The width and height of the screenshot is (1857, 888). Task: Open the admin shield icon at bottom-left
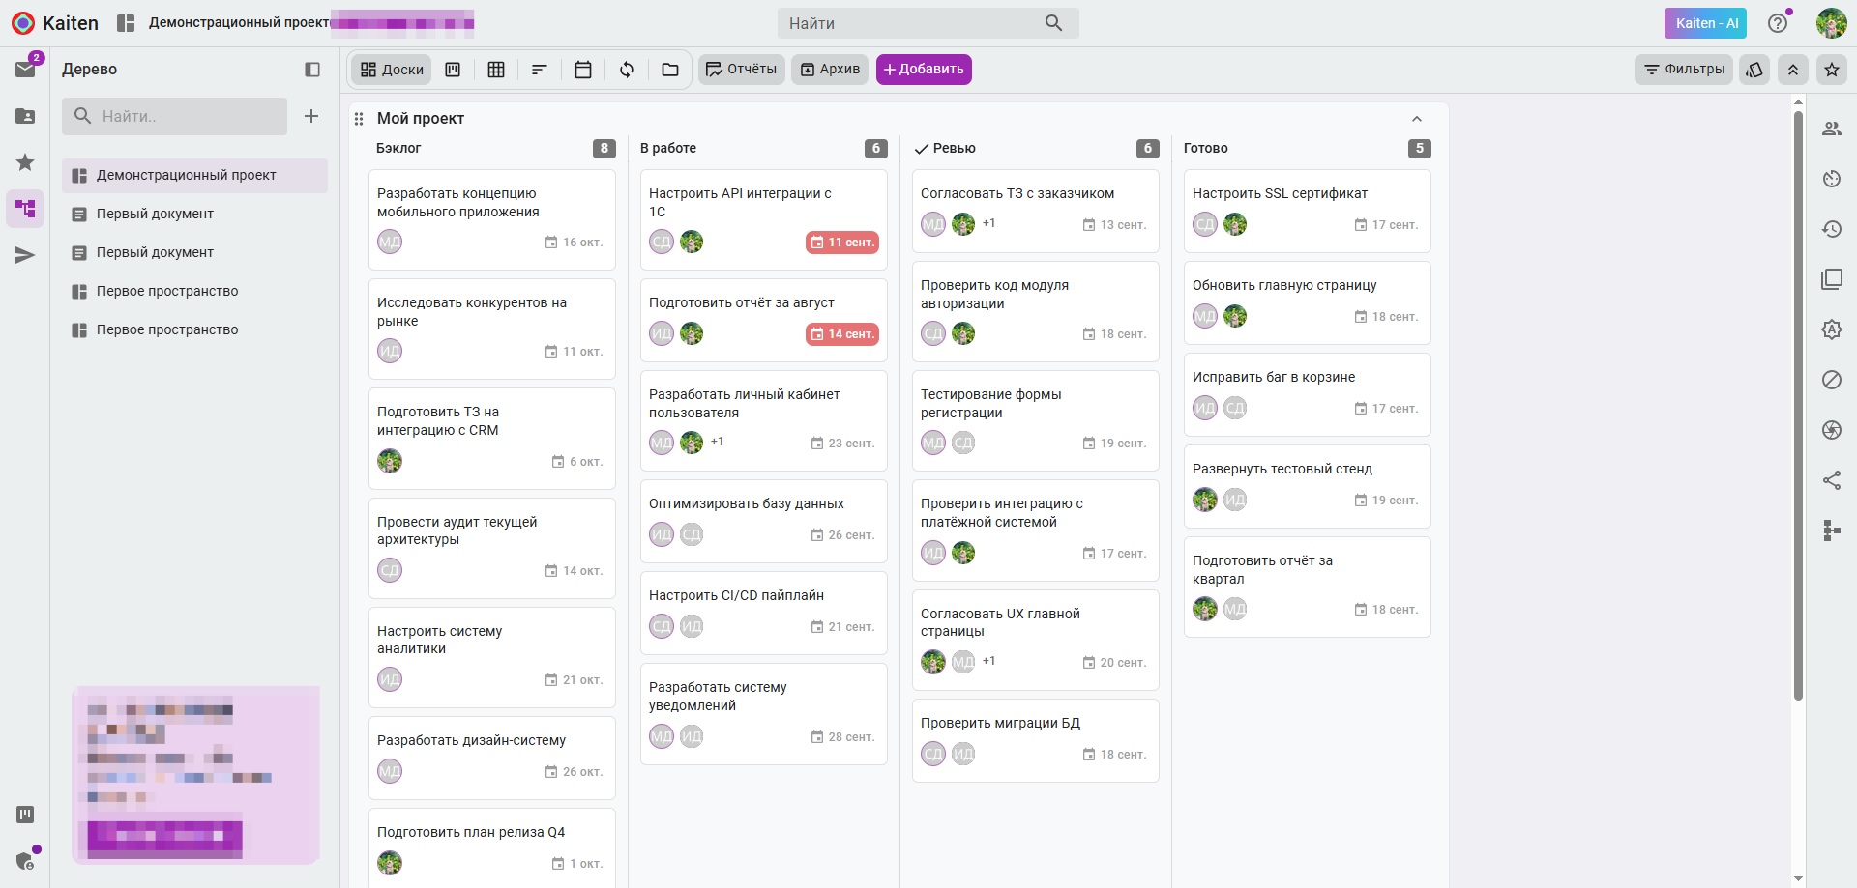coord(25,860)
